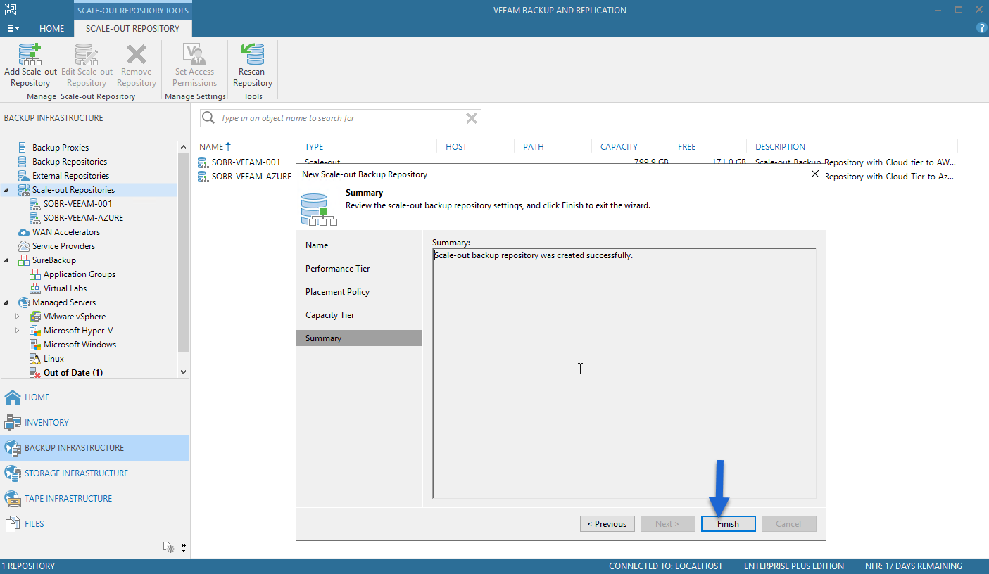
Task: Click Application Groups tree icon
Action: pos(35,274)
